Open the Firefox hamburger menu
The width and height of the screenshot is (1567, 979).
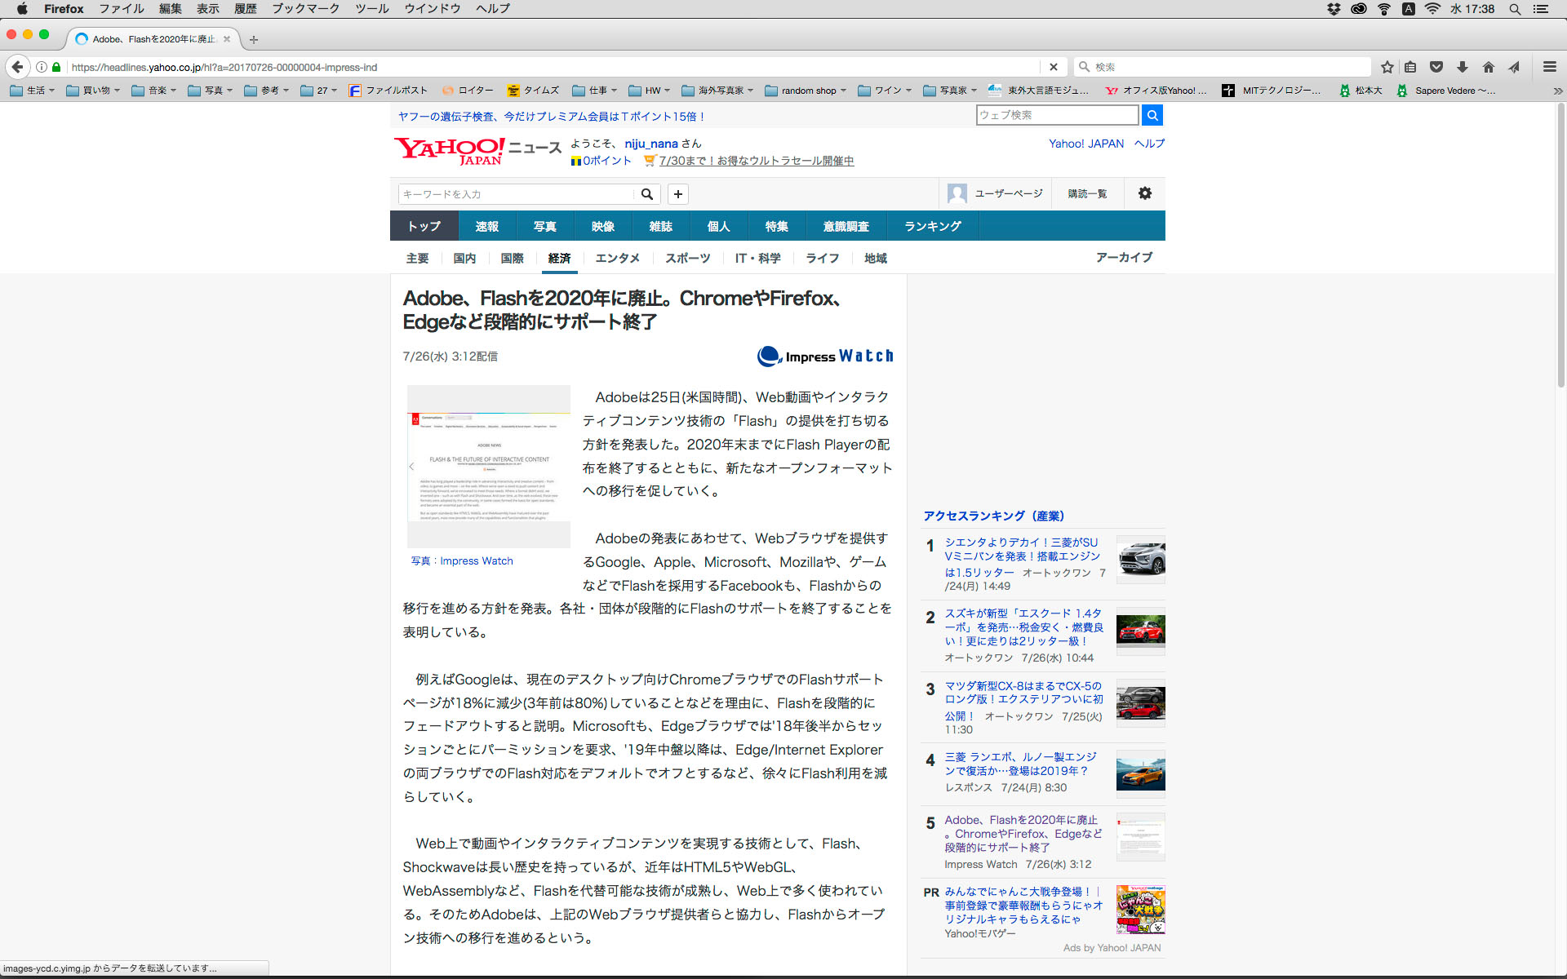[1549, 67]
